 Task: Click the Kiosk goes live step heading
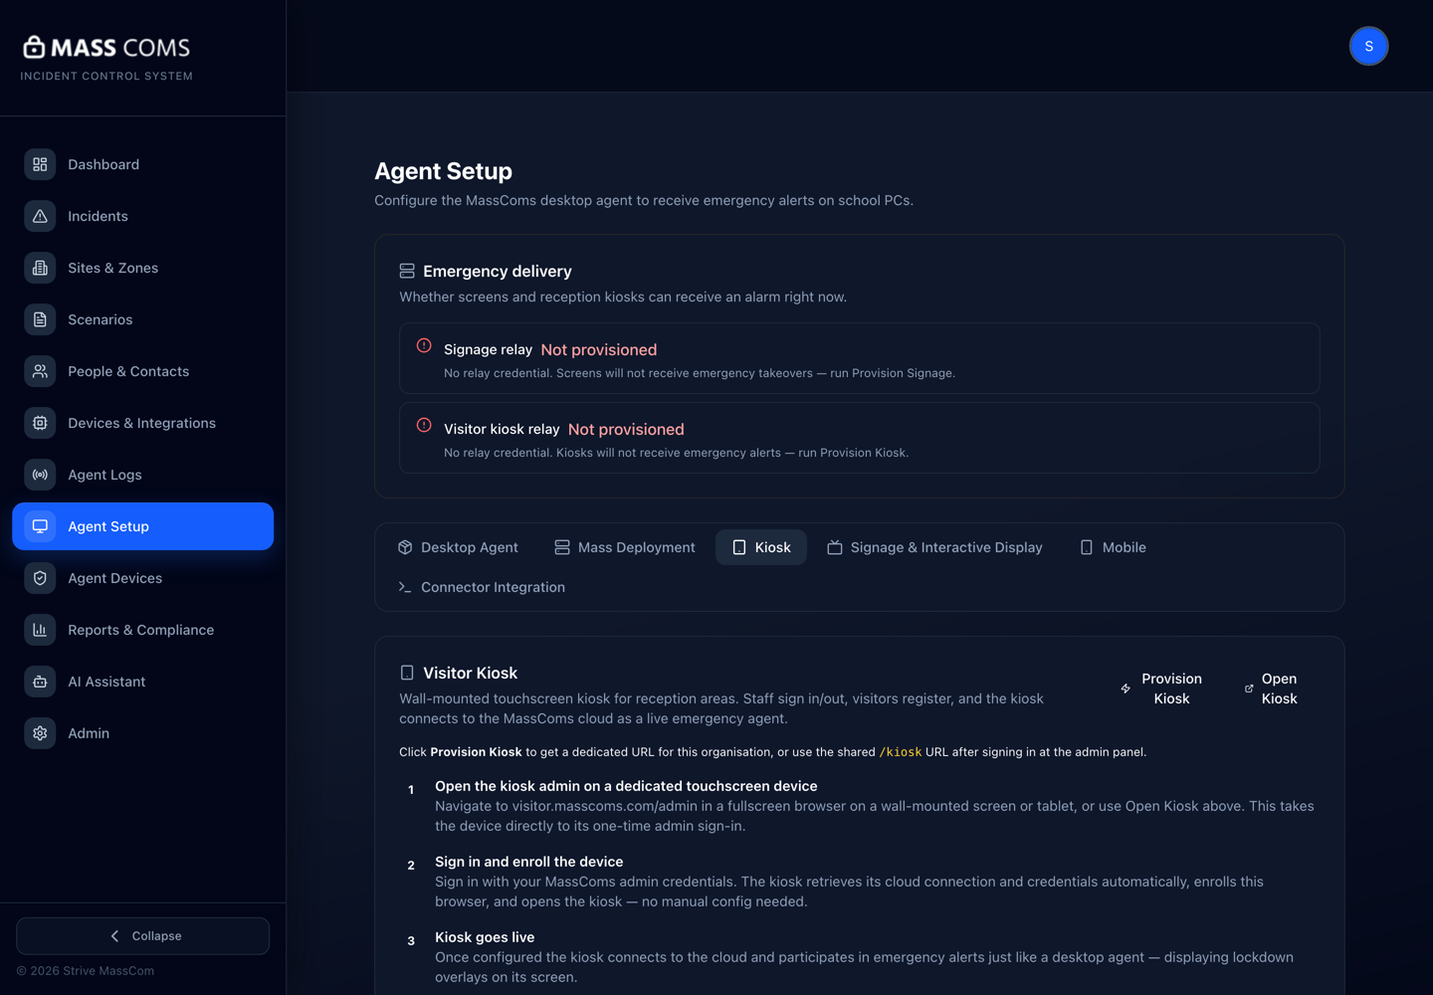point(485,937)
